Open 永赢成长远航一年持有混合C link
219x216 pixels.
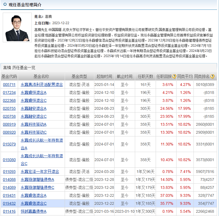pos(42,160)
